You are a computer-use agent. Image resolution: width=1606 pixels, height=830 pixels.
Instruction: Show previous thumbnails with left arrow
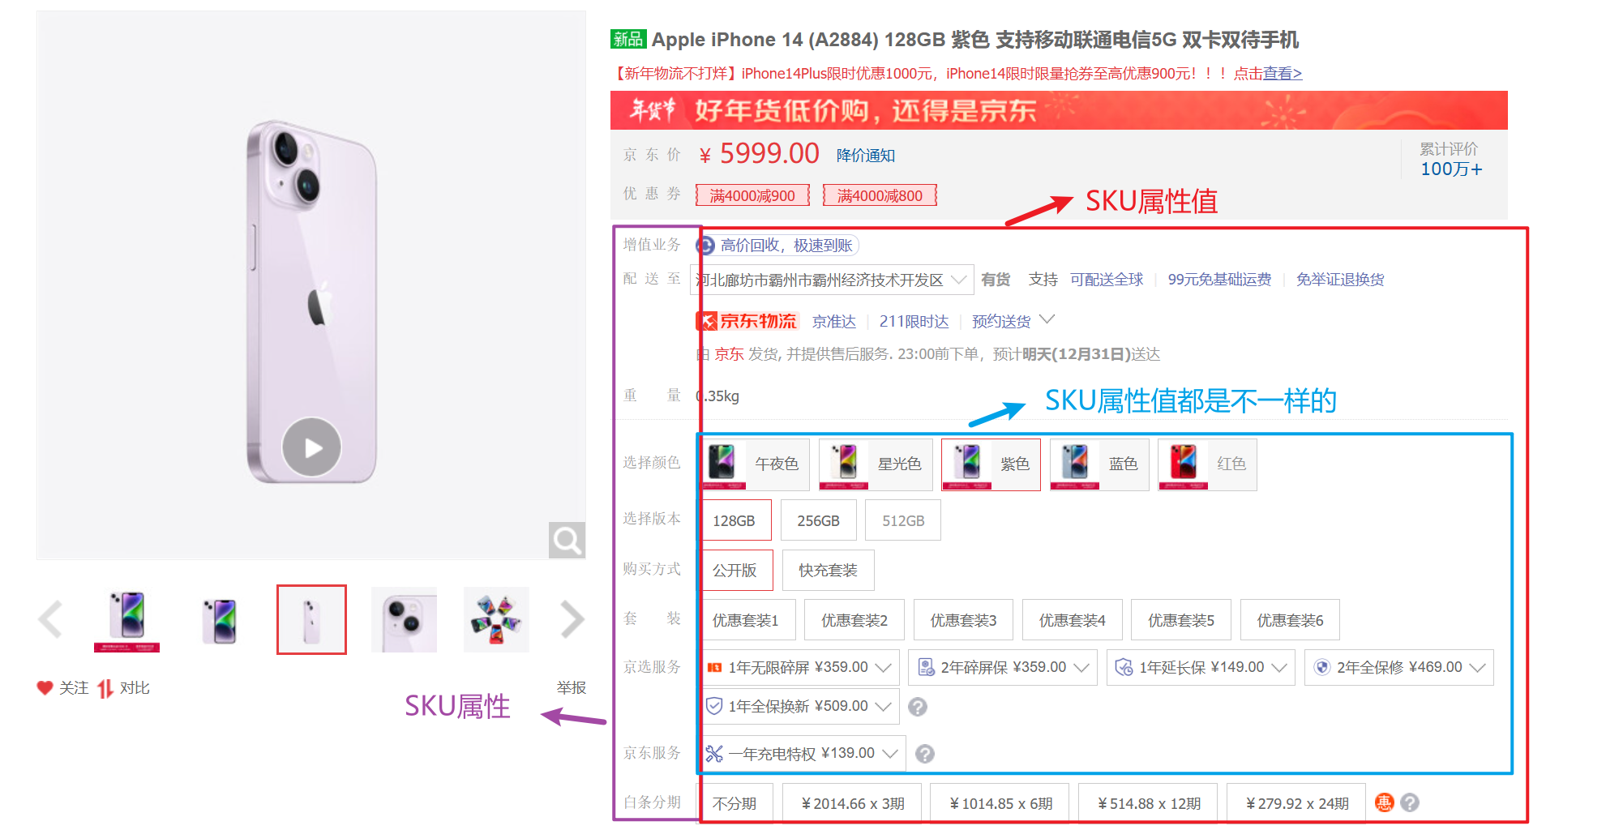point(50,620)
